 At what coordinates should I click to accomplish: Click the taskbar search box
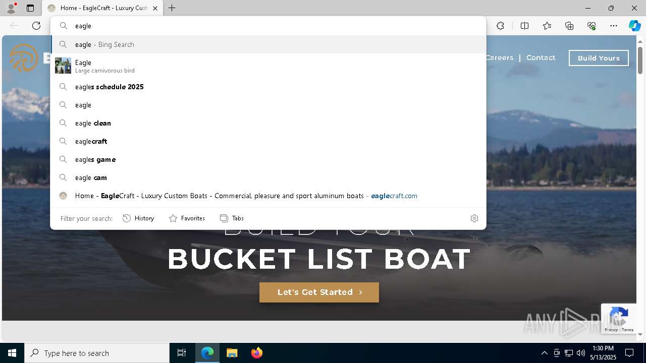pos(97,353)
